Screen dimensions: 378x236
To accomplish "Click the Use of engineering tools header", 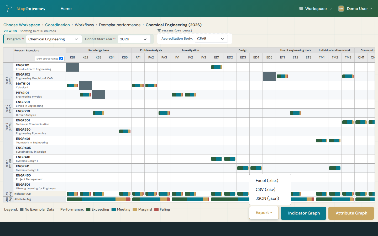I will point(295,50).
